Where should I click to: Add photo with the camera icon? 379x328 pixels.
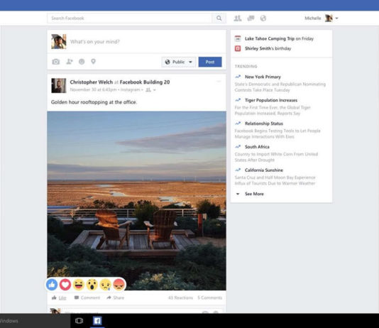pos(56,62)
